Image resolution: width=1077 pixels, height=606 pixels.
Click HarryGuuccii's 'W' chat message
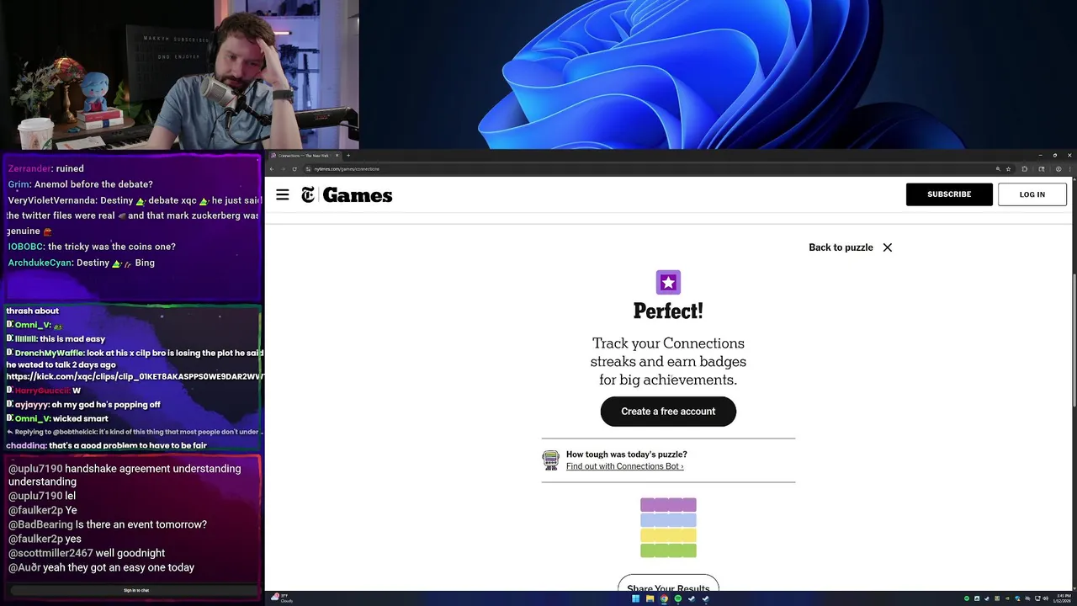coord(44,391)
